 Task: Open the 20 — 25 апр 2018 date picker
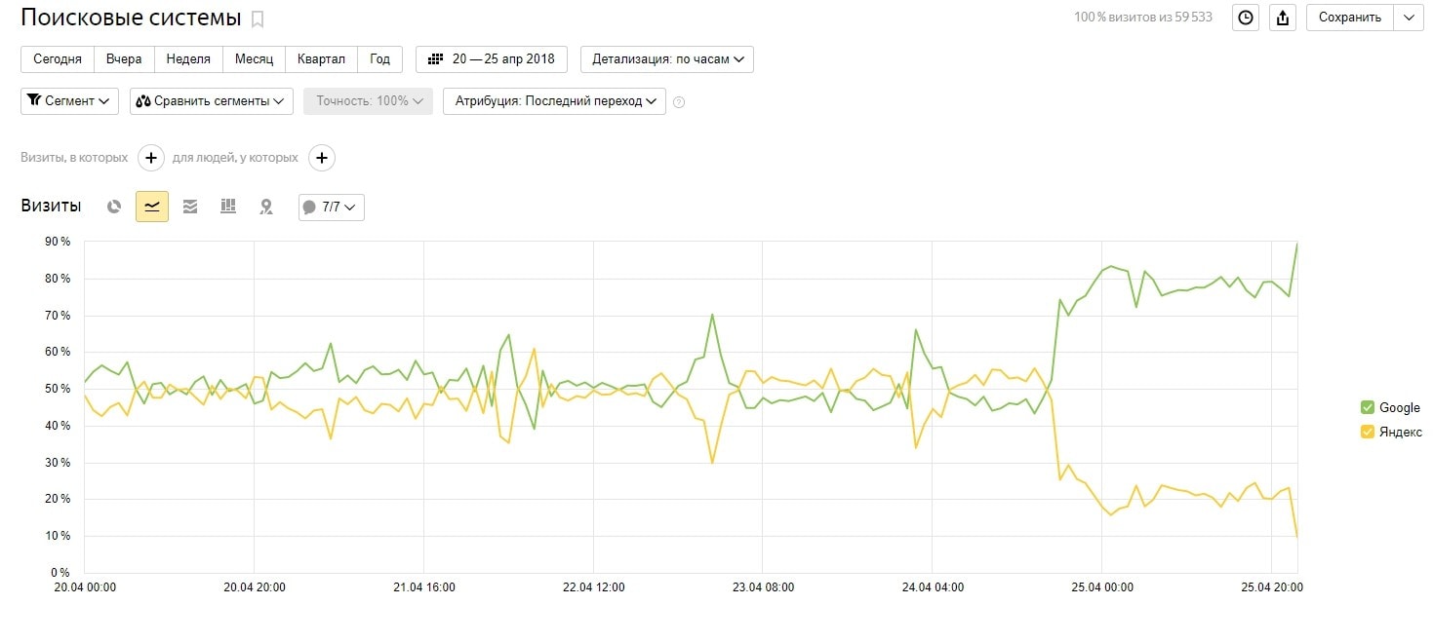492,59
